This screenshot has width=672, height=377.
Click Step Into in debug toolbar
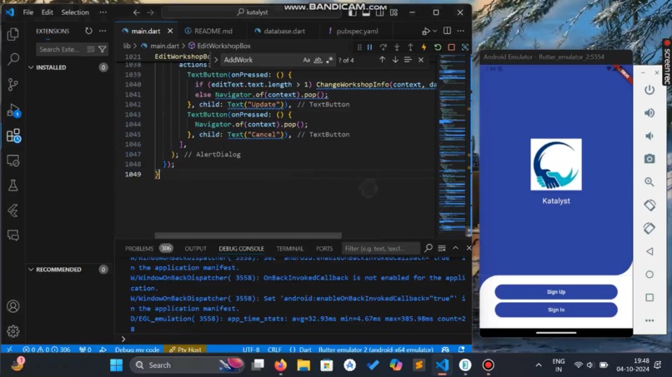tap(397, 47)
